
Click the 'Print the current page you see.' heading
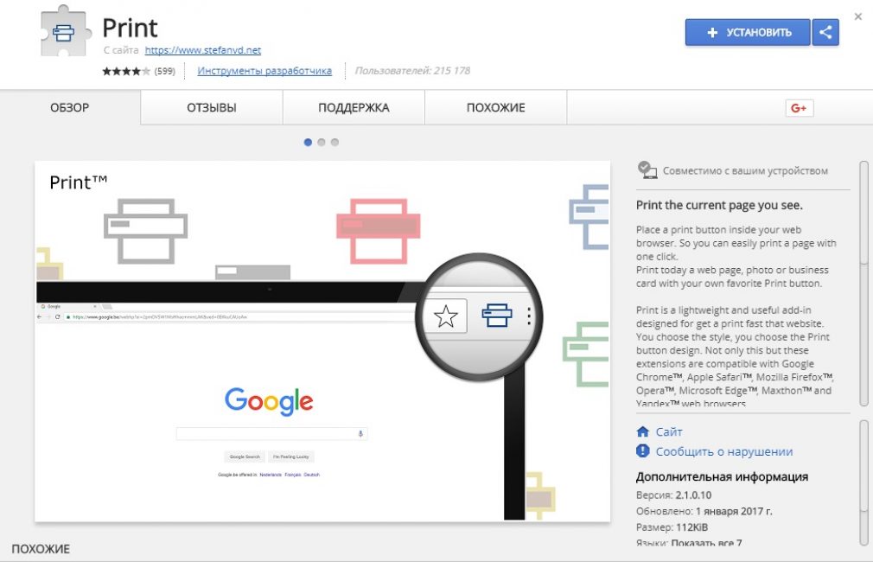pos(719,205)
